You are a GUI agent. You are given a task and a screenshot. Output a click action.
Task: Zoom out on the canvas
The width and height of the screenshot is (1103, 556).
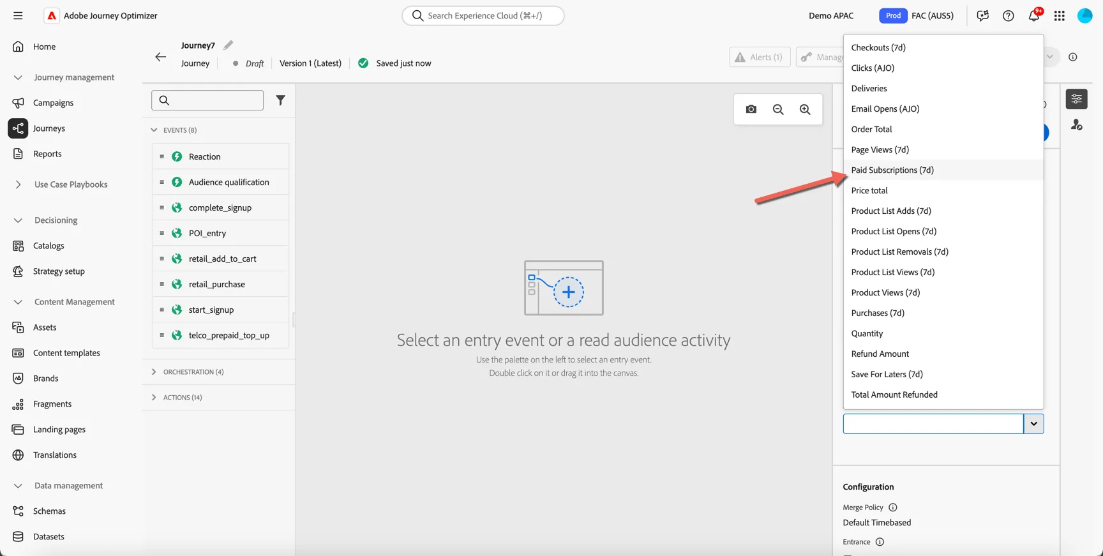[778, 109]
